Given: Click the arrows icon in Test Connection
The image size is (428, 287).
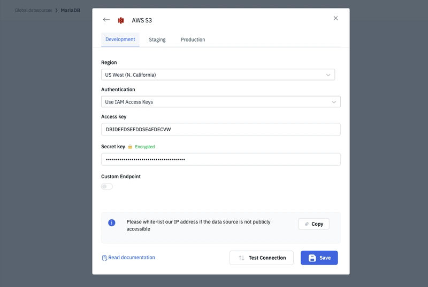Looking at the screenshot, I should [x=241, y=258].
